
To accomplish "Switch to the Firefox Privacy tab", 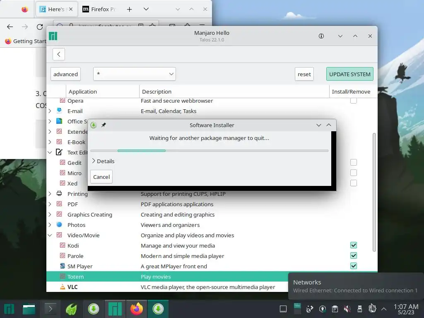I will 99,9.
